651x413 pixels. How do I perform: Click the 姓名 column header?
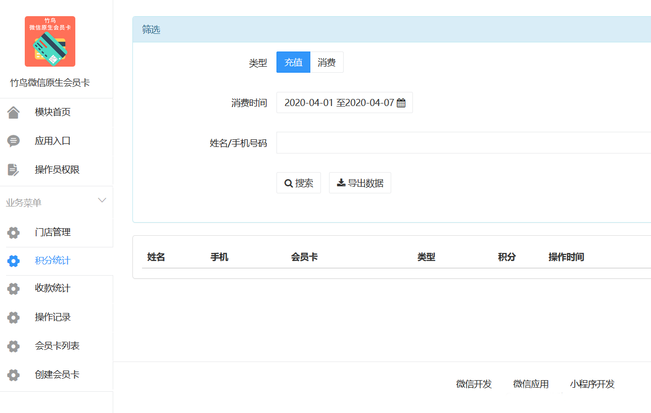pyautogui.click(x=156, y=257)
